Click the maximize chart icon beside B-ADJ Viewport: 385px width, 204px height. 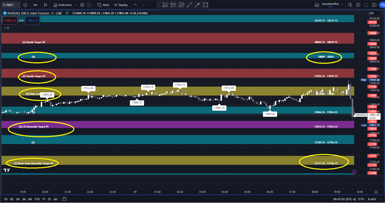381,199
